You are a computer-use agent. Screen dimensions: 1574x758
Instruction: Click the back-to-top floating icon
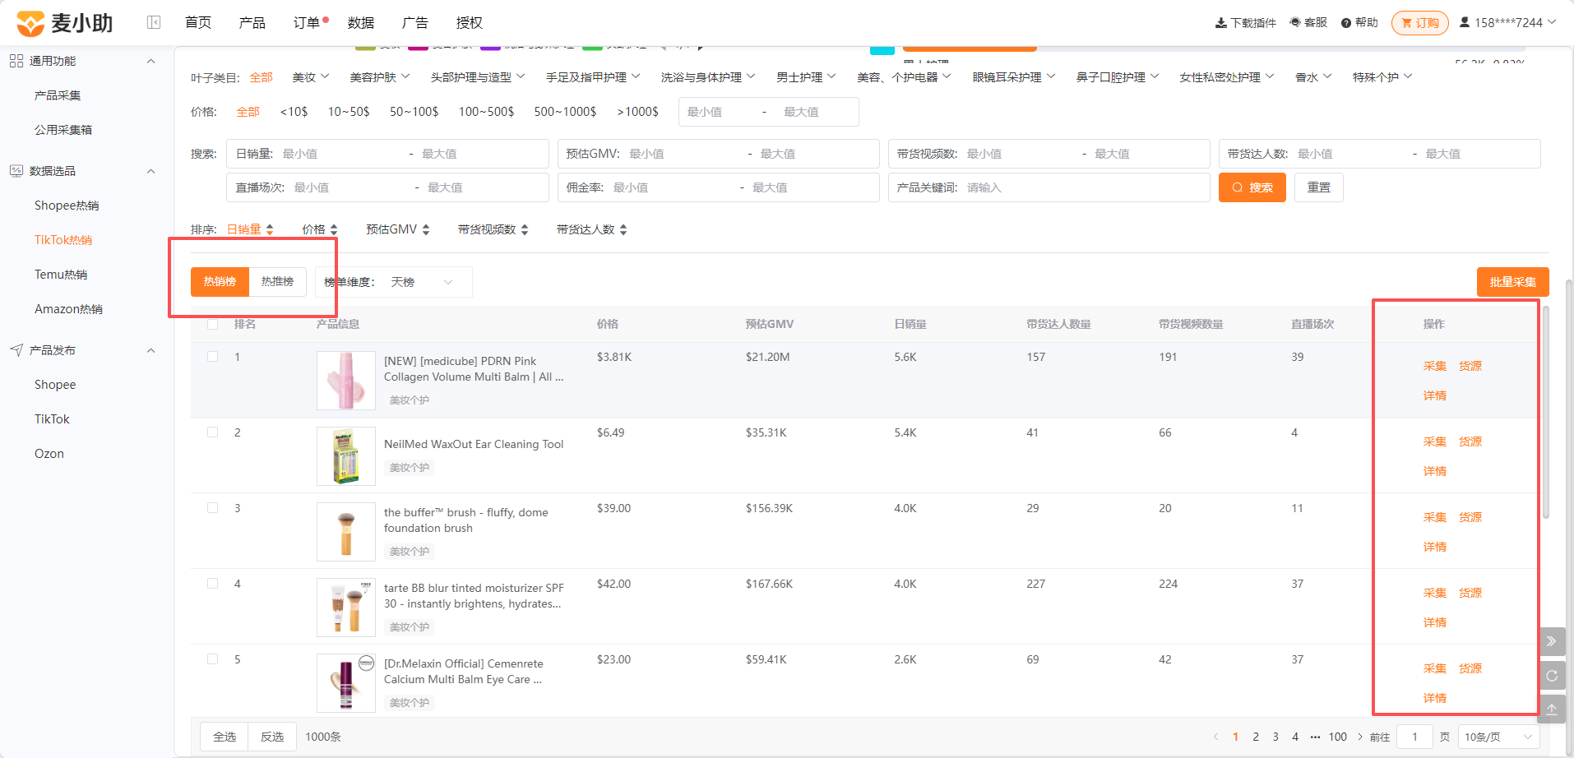click(1552, 709)
